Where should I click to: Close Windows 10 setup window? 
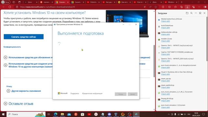[136, 24]
